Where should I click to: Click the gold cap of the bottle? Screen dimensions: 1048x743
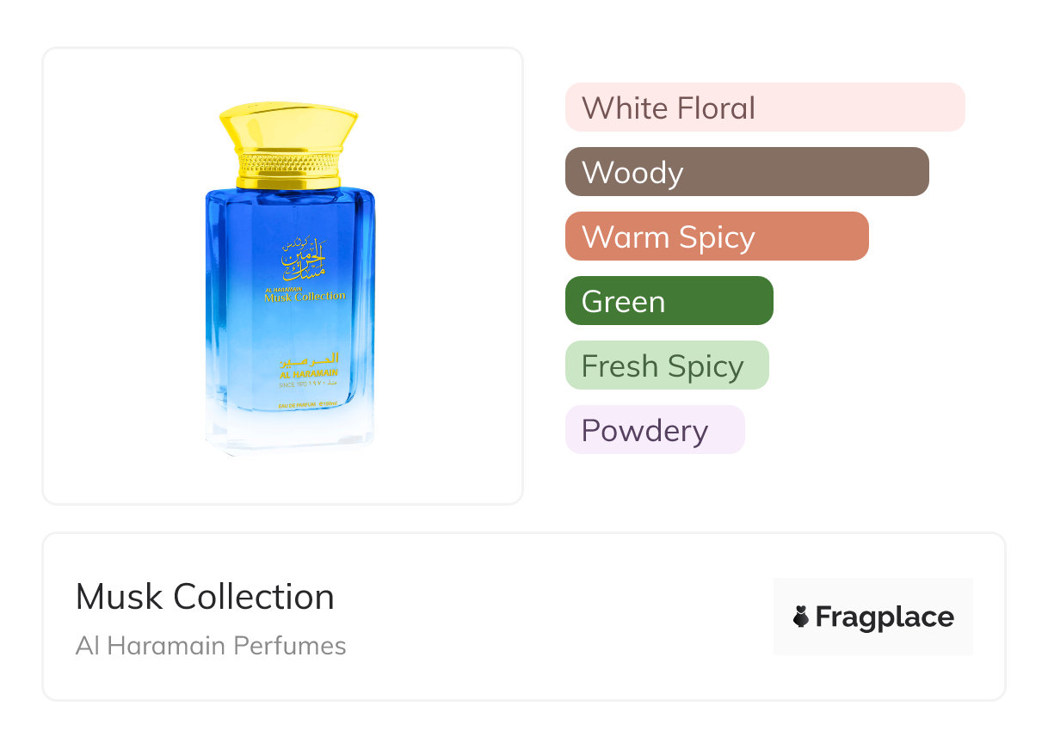(288, 129)
